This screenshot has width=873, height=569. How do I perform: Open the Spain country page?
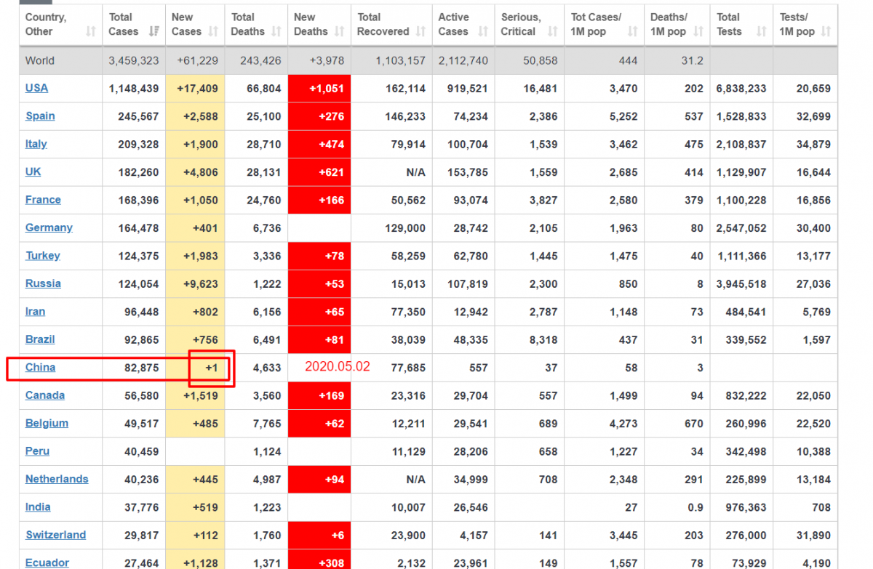pos(40,116)
